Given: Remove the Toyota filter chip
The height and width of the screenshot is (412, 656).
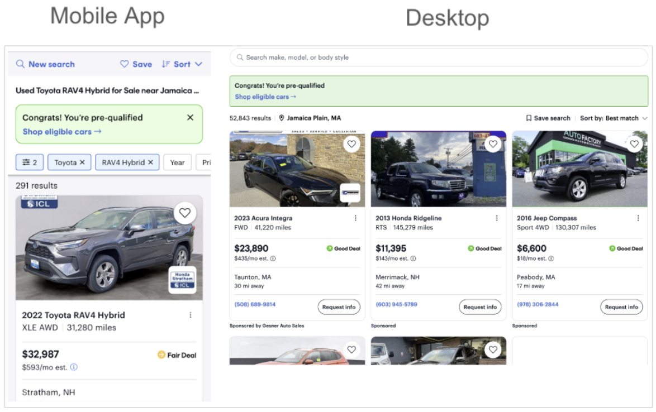Looking at the screenshot, I should 82,162.
